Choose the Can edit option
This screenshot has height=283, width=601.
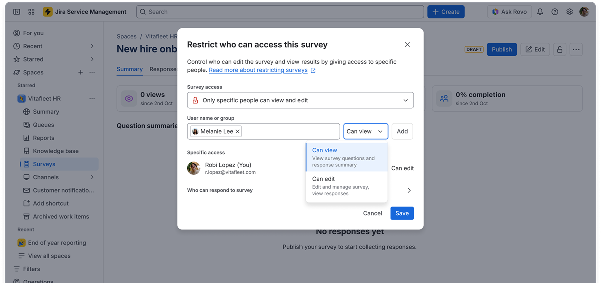[347, 186]
